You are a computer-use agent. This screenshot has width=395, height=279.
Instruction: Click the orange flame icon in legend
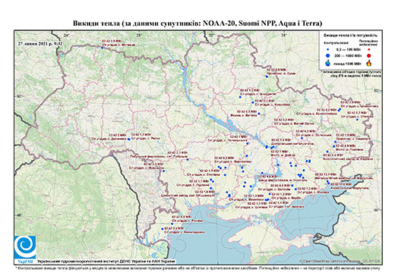click(369, 63)
